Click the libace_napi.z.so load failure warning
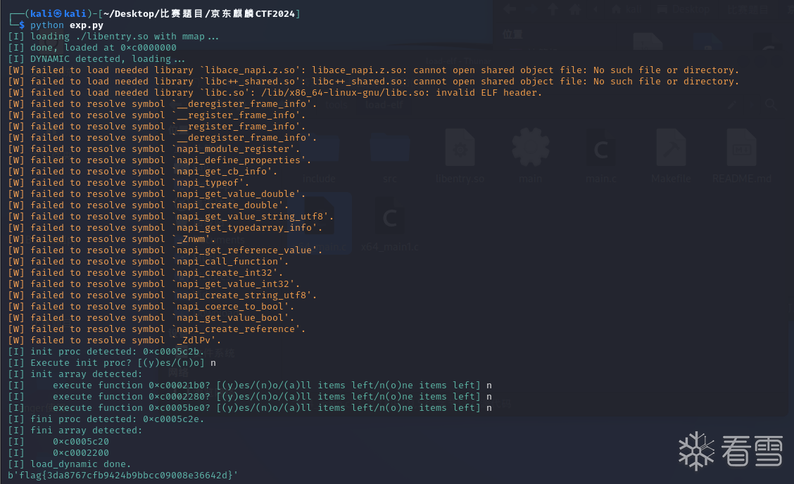 [x=373, y=70]
